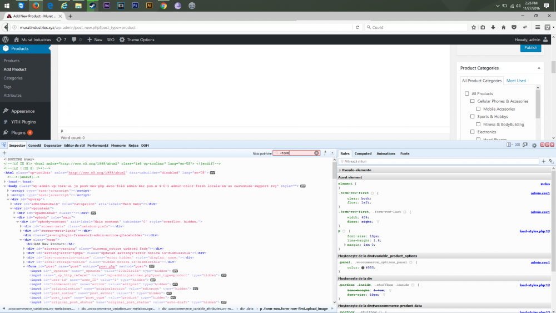Screen dimensions: 556x313
Task: Check Cellular Phones & Accesories category
Action: point(472,101)
